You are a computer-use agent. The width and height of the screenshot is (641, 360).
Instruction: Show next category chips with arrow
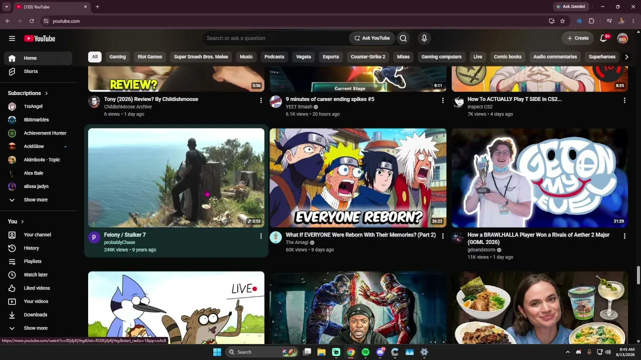[x=626, y=57]
